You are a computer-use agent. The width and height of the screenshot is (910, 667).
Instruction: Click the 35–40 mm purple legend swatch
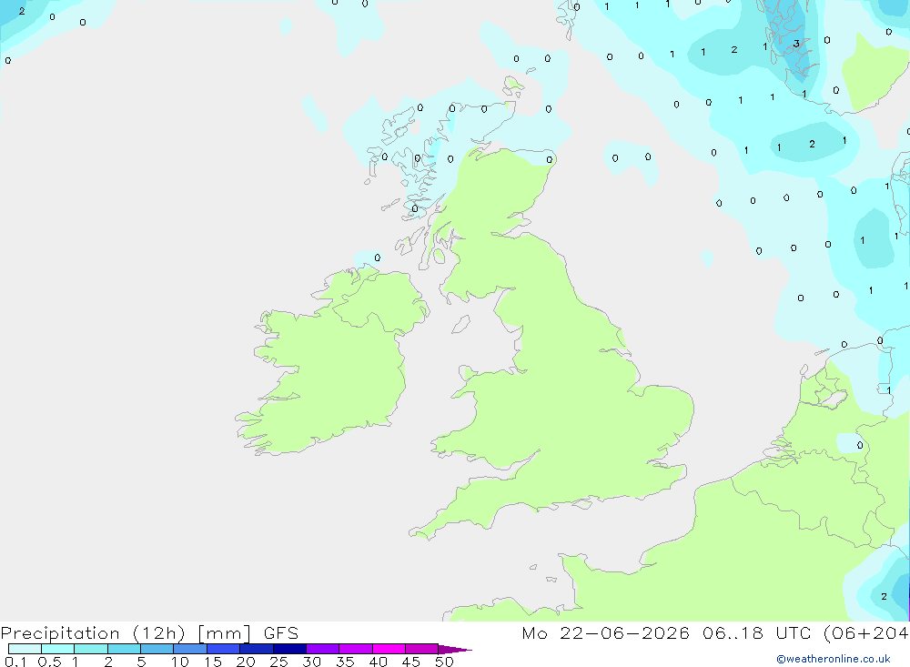click(356, 649)
